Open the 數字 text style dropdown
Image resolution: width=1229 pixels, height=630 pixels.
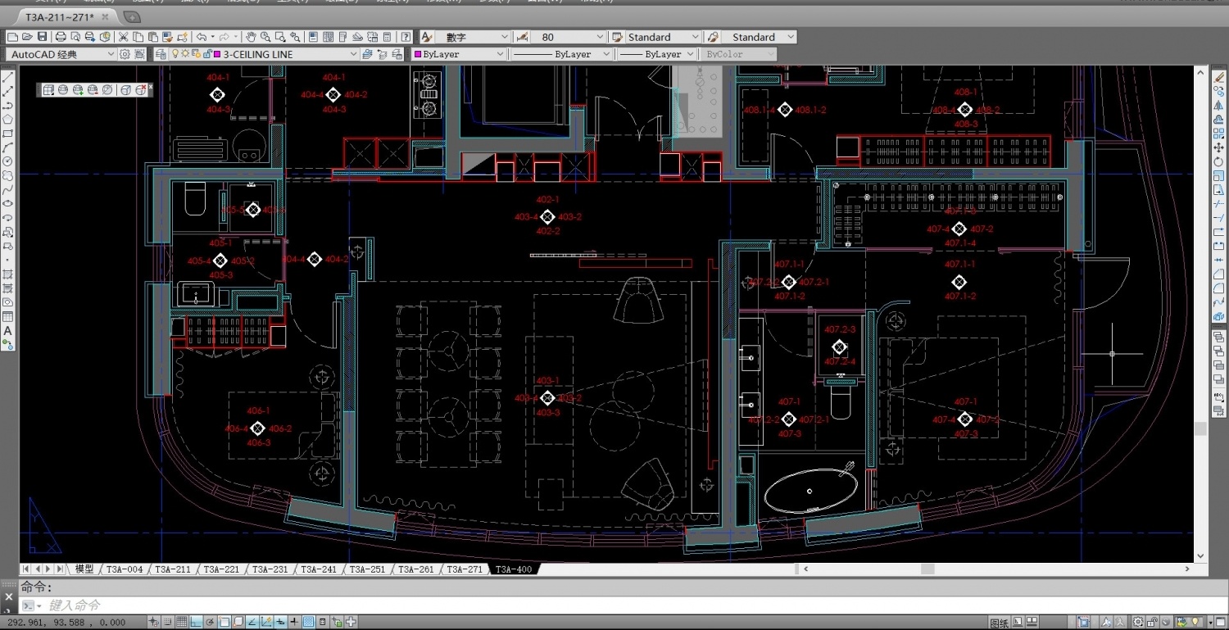474,37
